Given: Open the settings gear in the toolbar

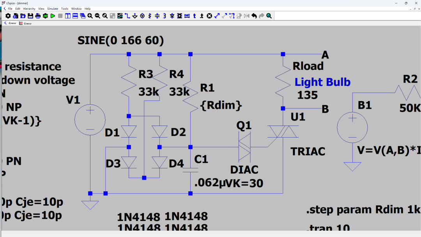Looking at the screenshot, I should [x=8, y=16].
